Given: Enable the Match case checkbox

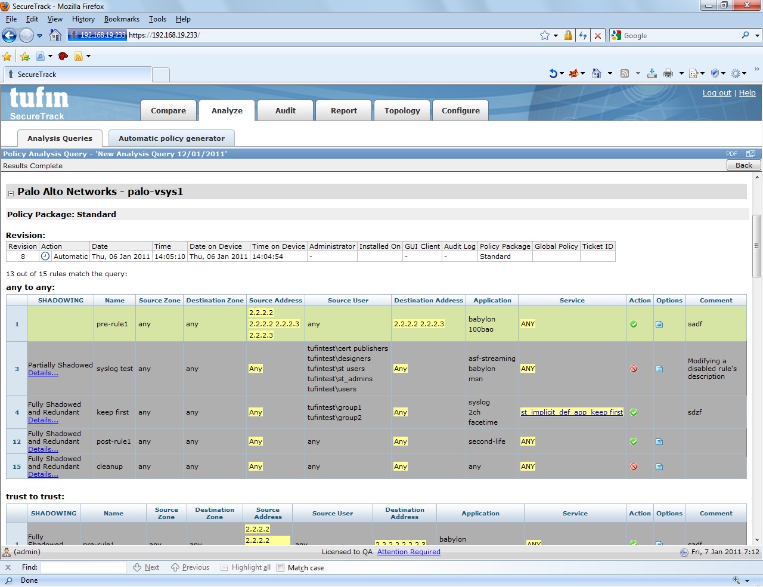Looking at the screenshot, I should coord(281,568).
